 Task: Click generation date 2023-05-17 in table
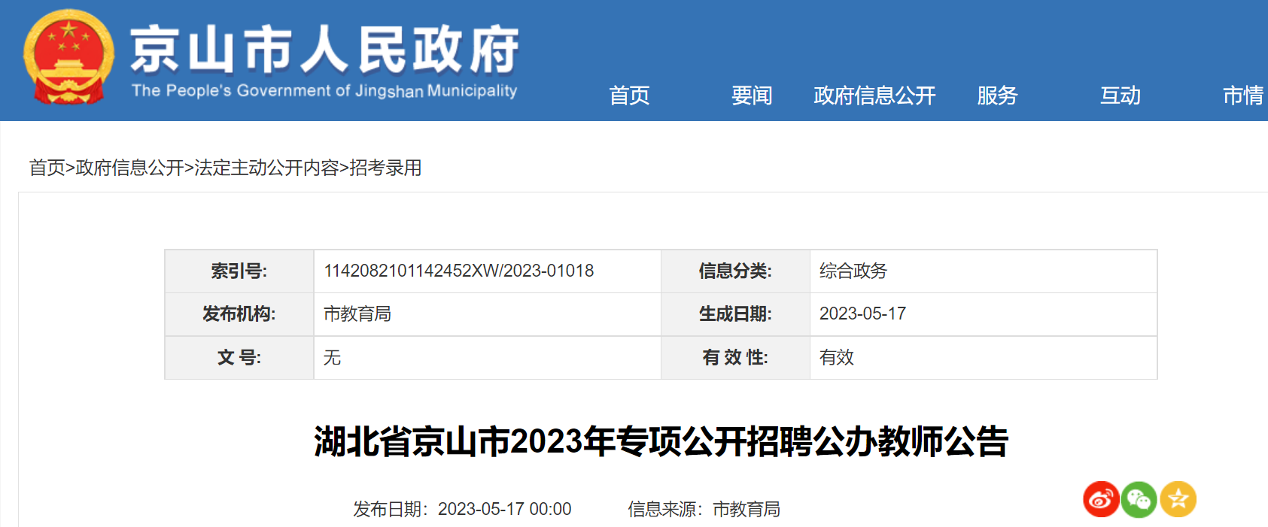coord(862,313)
